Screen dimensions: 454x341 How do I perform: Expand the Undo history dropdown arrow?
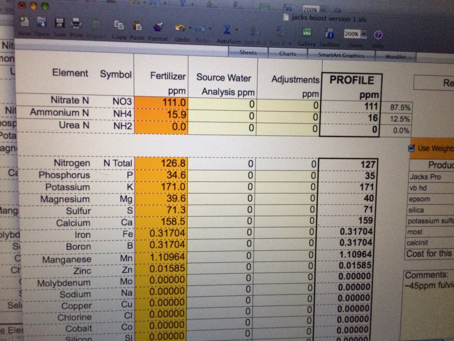point(190,28)
